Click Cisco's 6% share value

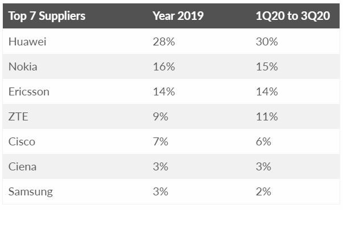coord(265,141)
